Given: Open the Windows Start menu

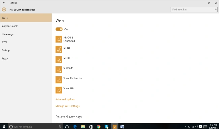Looking at the screenshot, I should (x=4, y=127).
